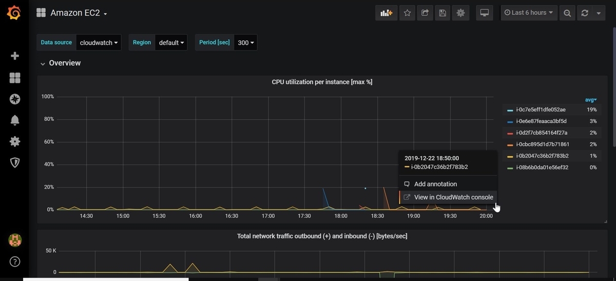
Task: Click the user avatar in sidebar
Action: tap(15, 240)
